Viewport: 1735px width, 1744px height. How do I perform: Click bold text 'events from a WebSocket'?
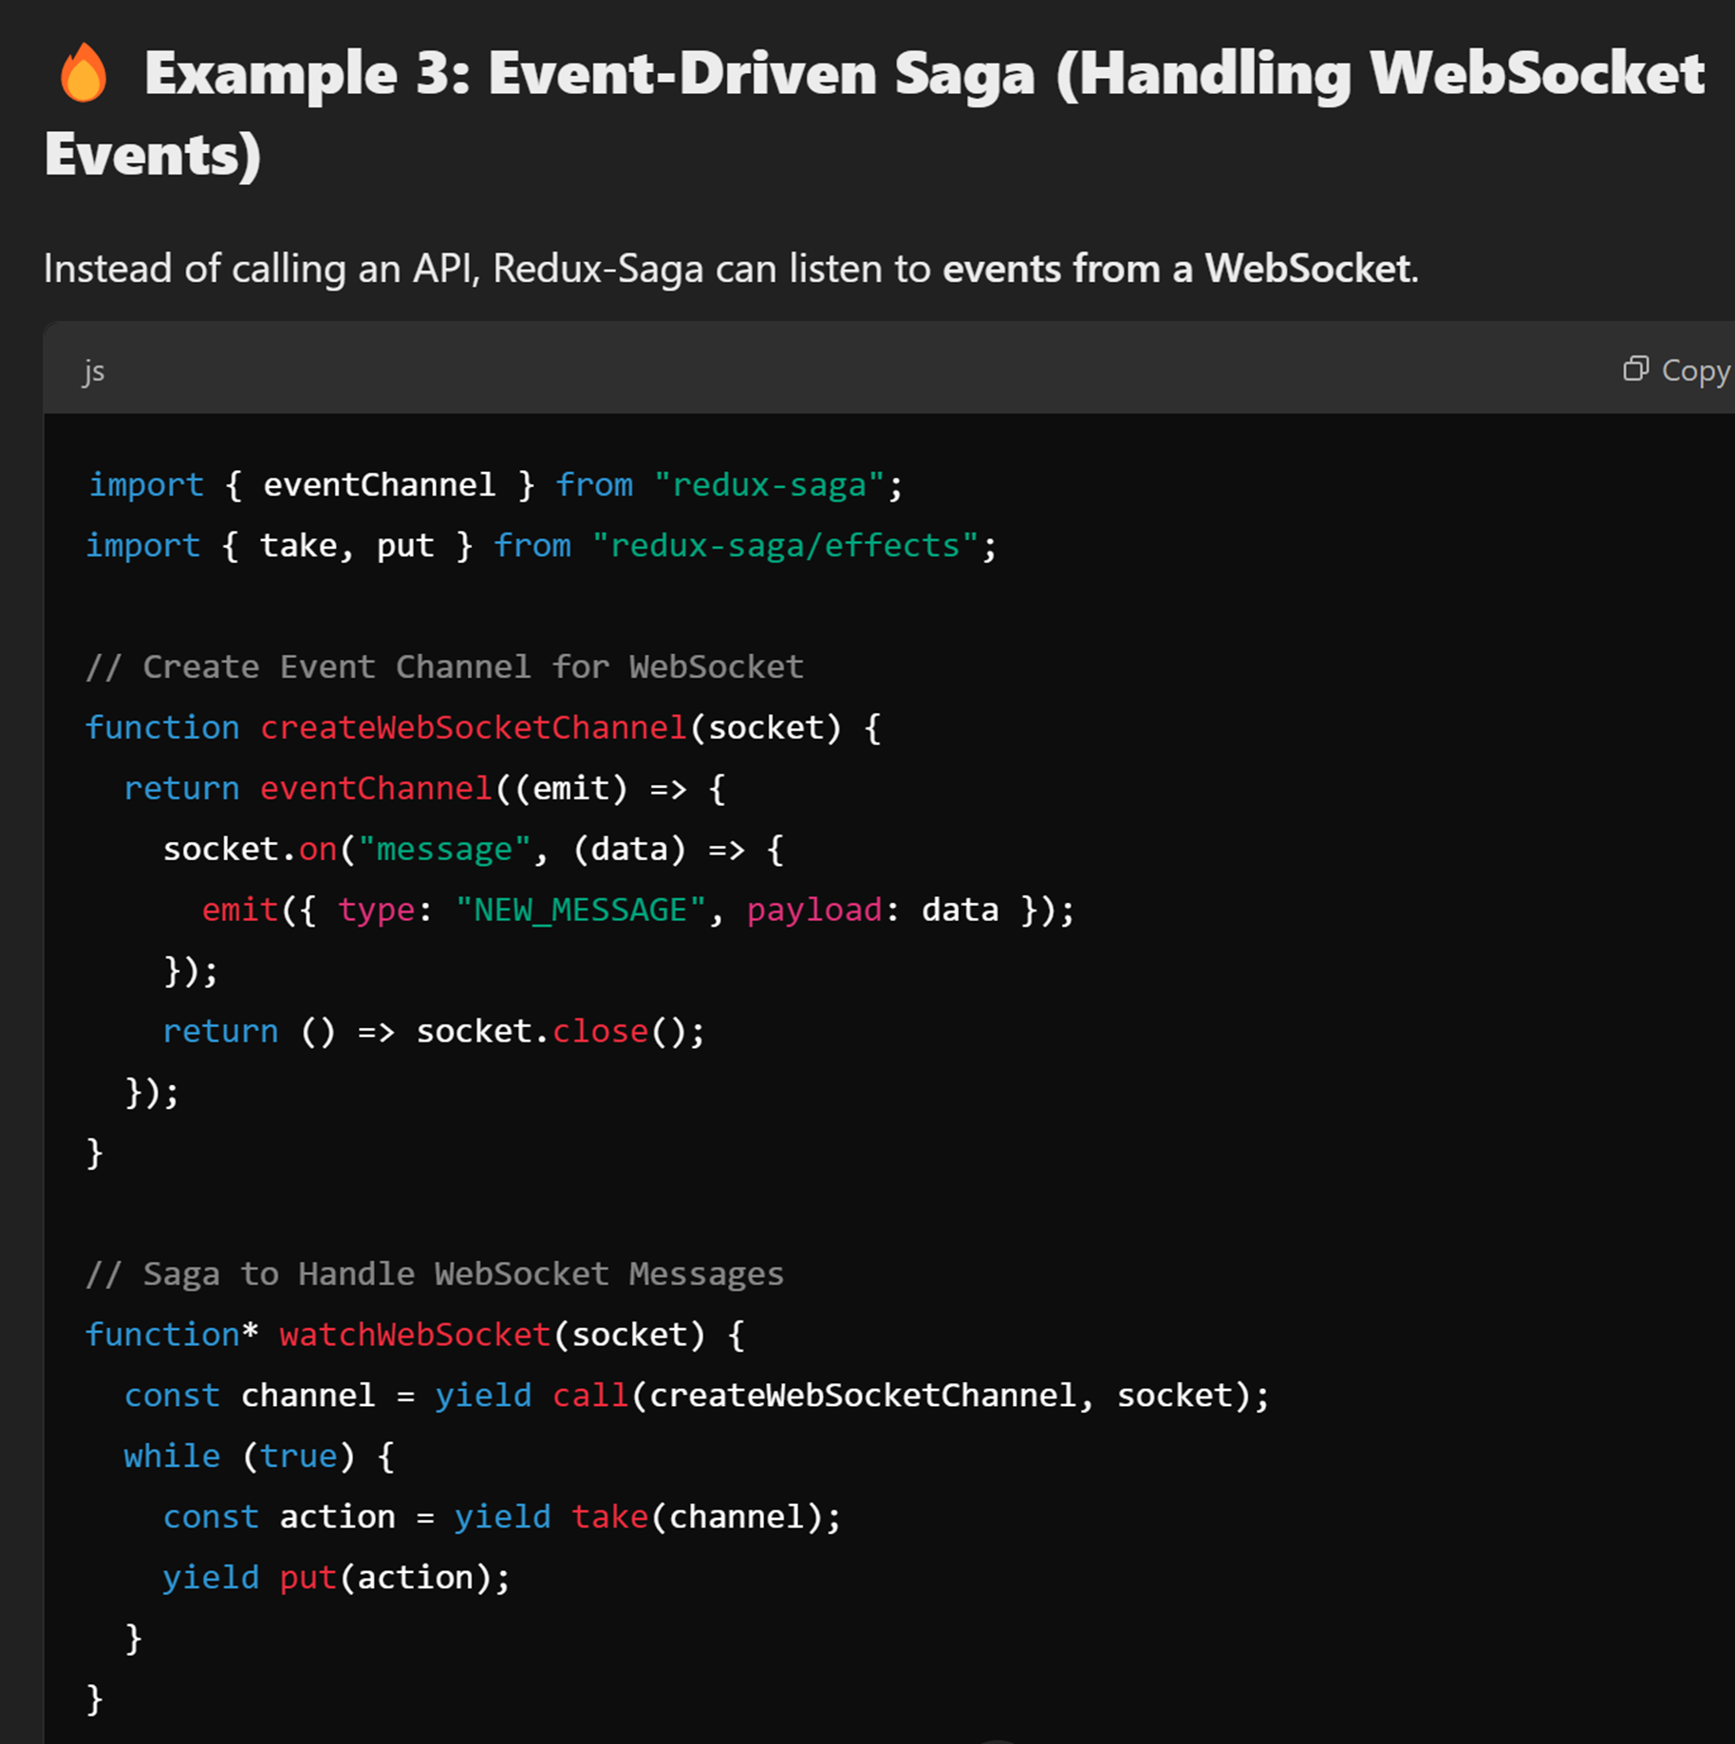1176,269
